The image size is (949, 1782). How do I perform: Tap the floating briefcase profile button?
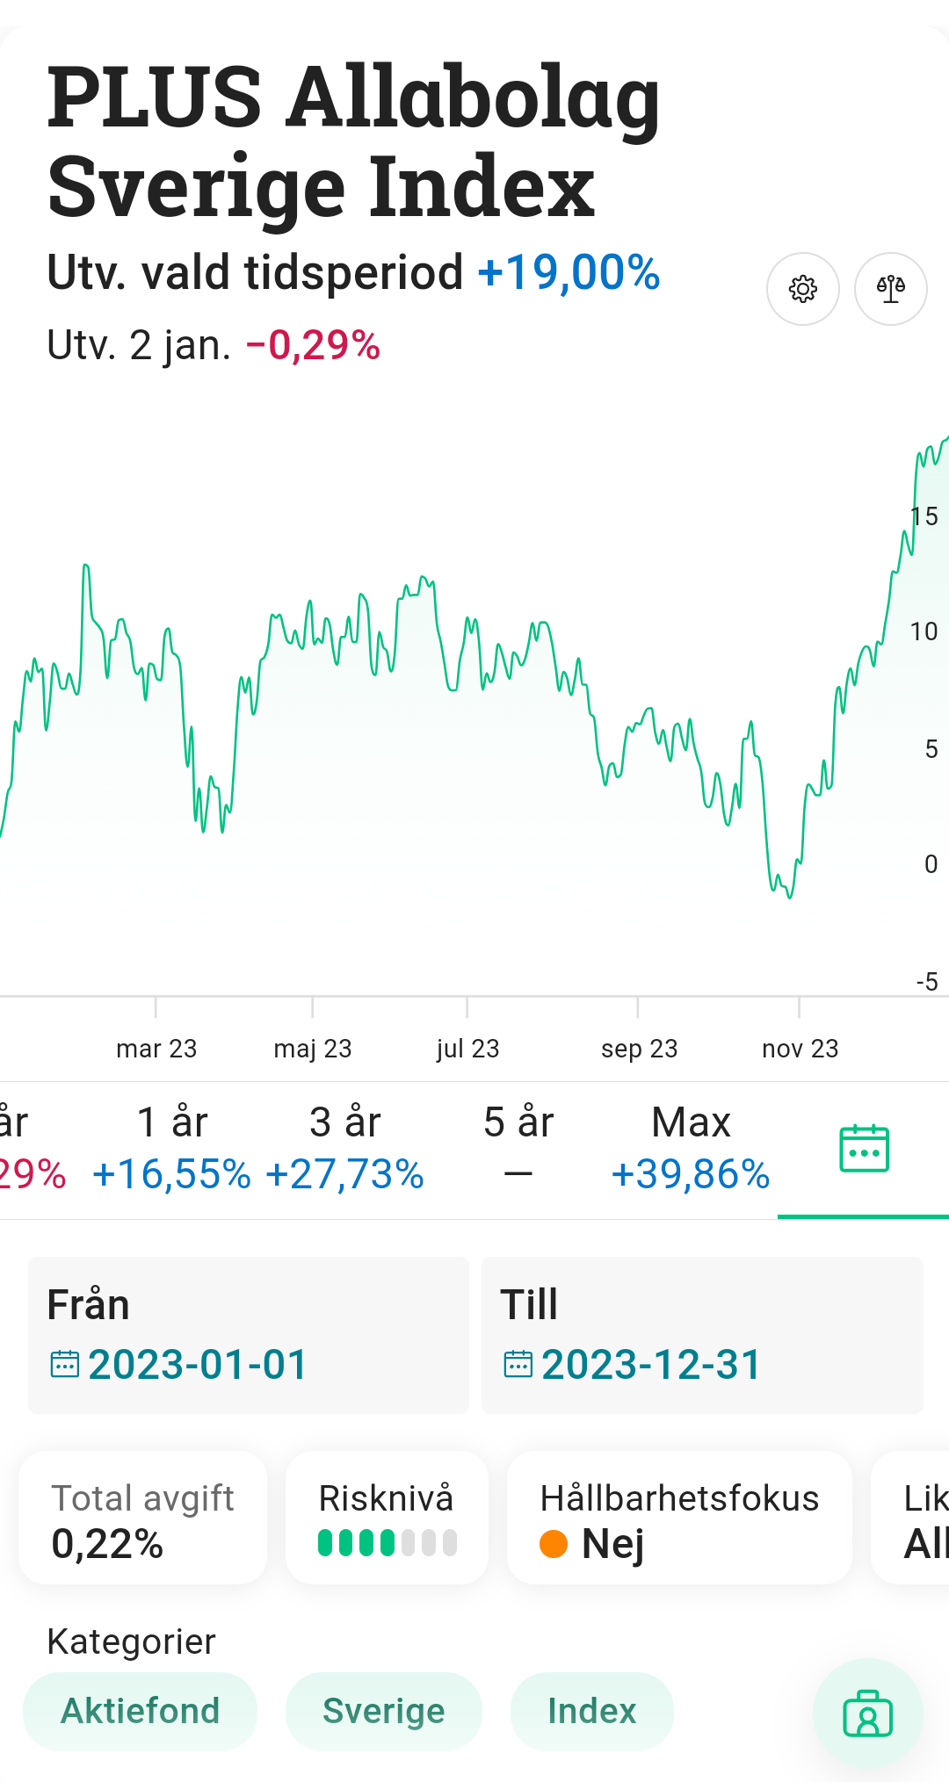[867, 1713]
